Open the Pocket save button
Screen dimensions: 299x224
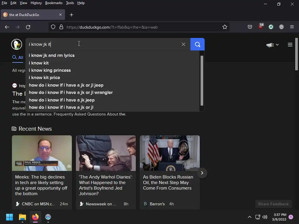tap(250, 27)
